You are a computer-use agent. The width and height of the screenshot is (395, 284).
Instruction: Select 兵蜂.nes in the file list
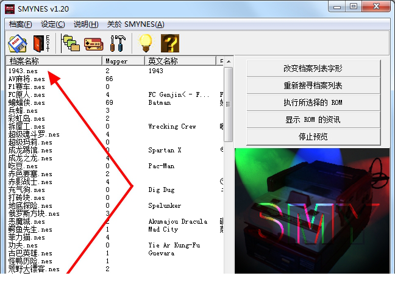click(x=23, y=110)
